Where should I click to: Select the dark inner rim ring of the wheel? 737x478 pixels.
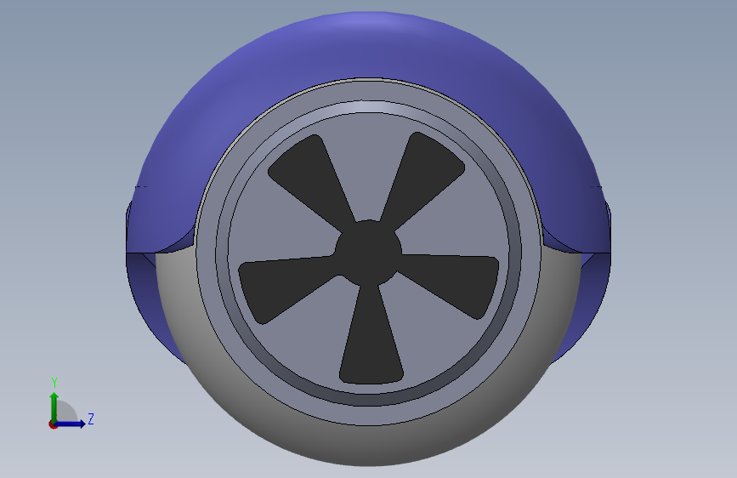click(369, 400)
